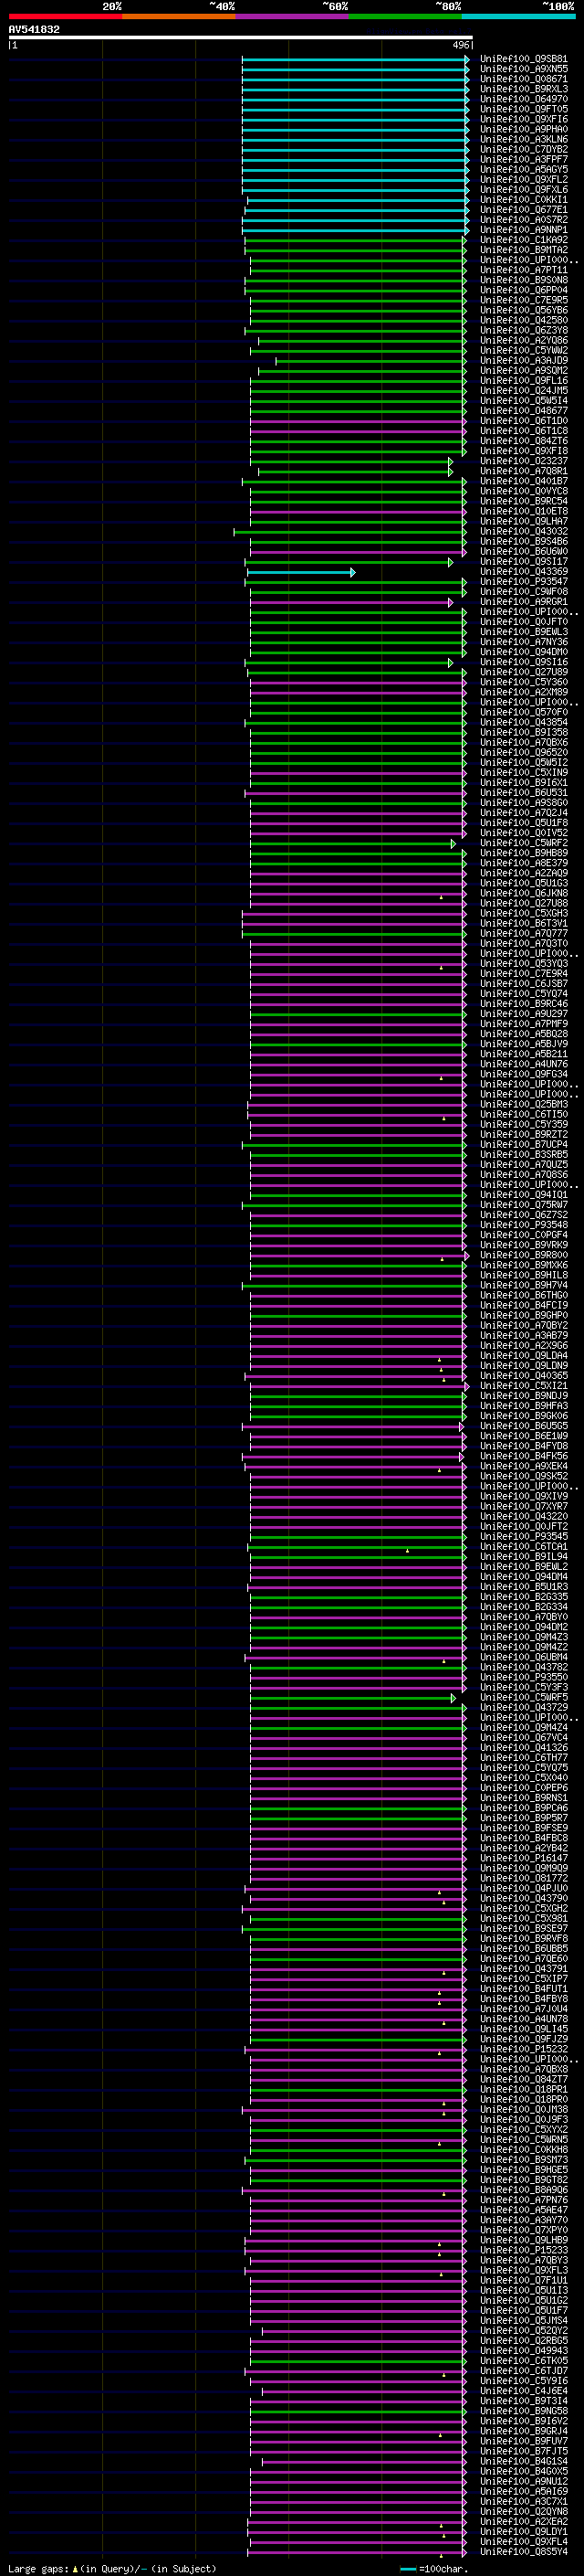
Task: Click hit label UniRef100_Q9FXL6
Action: tap(524, 190)
